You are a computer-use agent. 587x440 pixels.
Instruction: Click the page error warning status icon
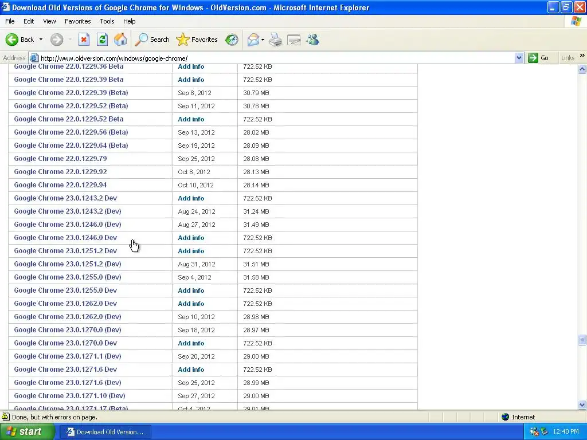point(6,417)
